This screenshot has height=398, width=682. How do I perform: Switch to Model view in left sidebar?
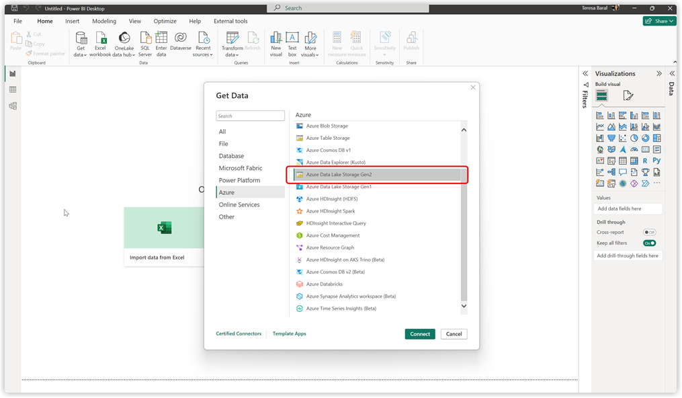13,106
